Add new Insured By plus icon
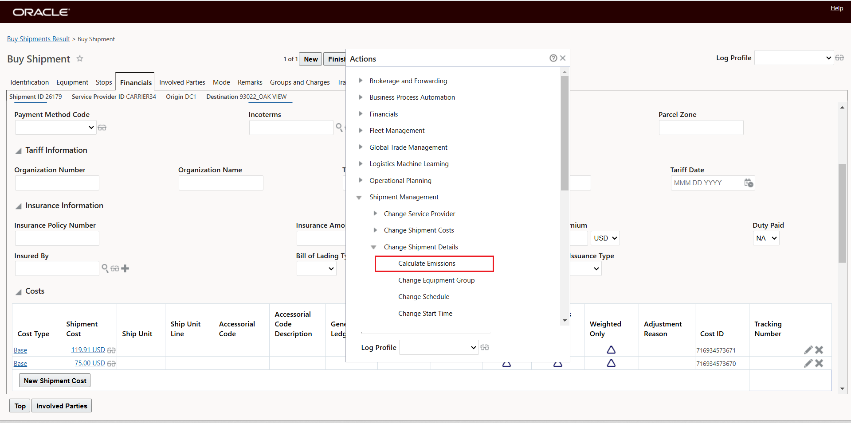Screen dimensions: 851x423 pos(125,268)
